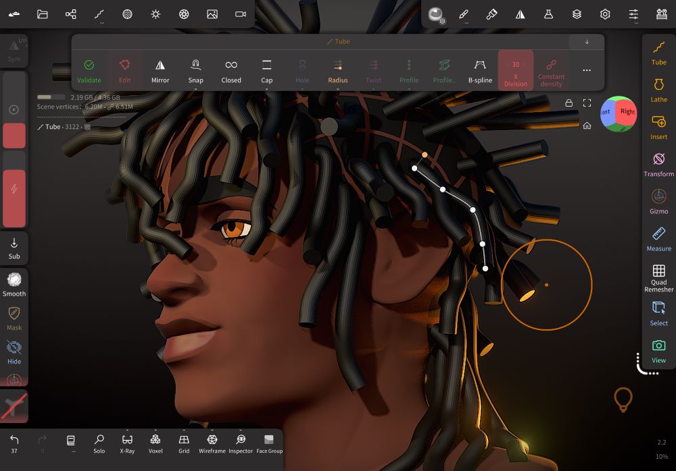Screen dimensions: 676x471
Task: Open more options ellipsis in tube panel
Action: [587, 70]
